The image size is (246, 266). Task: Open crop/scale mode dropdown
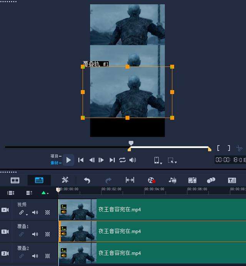tap(172, 160)
